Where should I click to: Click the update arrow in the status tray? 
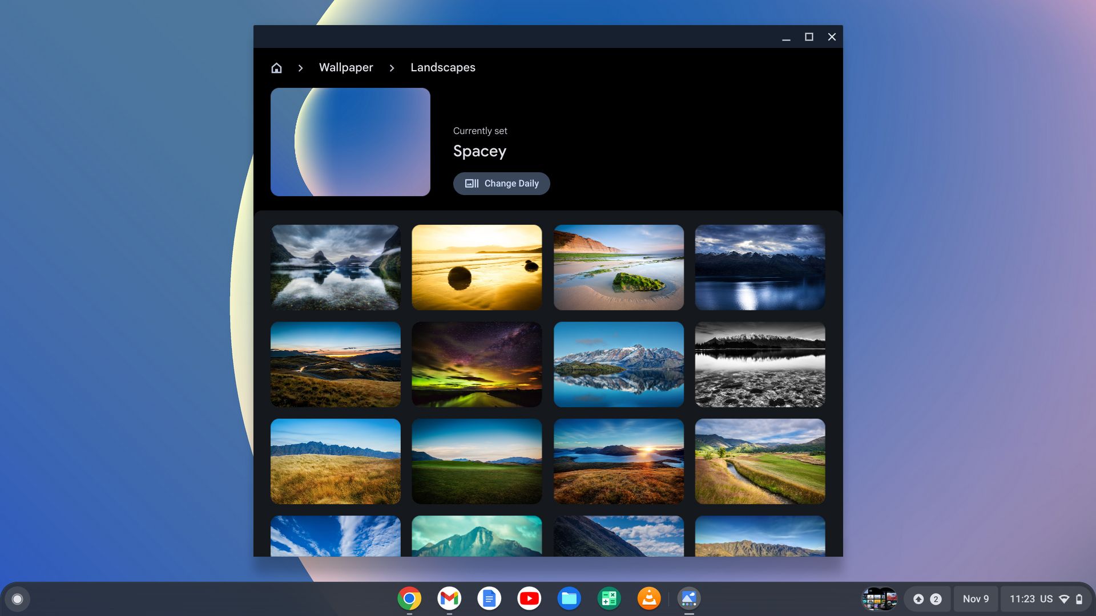pos(918,599)
